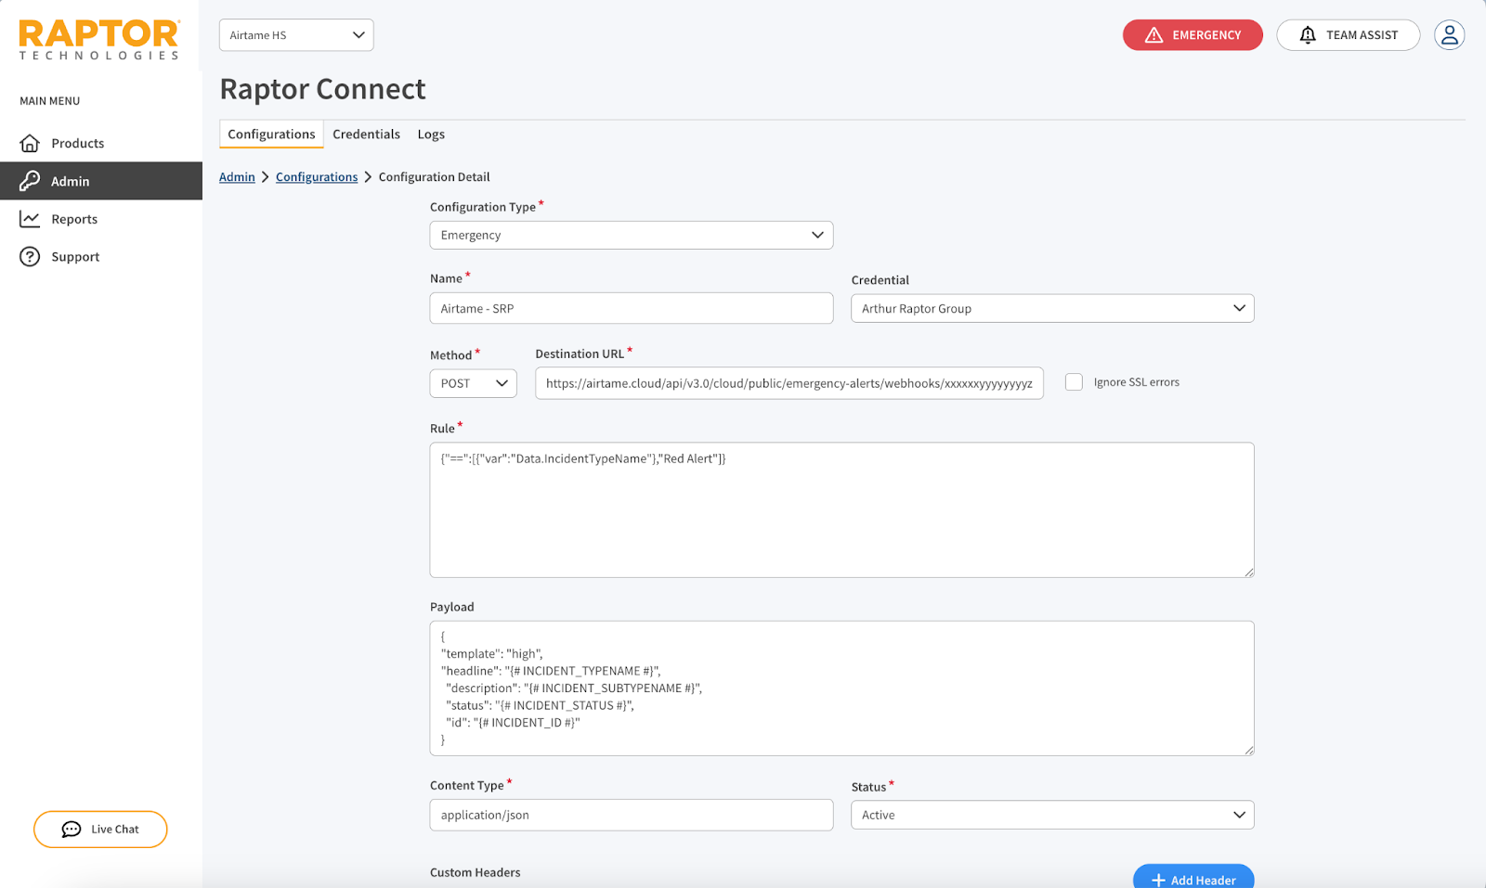Click the Emergency warning triangle icon

(x=1154, y=35)
